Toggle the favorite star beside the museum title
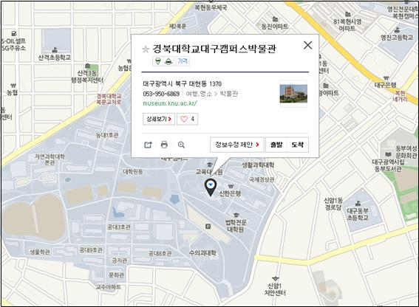The height and width of the screenshot is (307, 419). 146,49
